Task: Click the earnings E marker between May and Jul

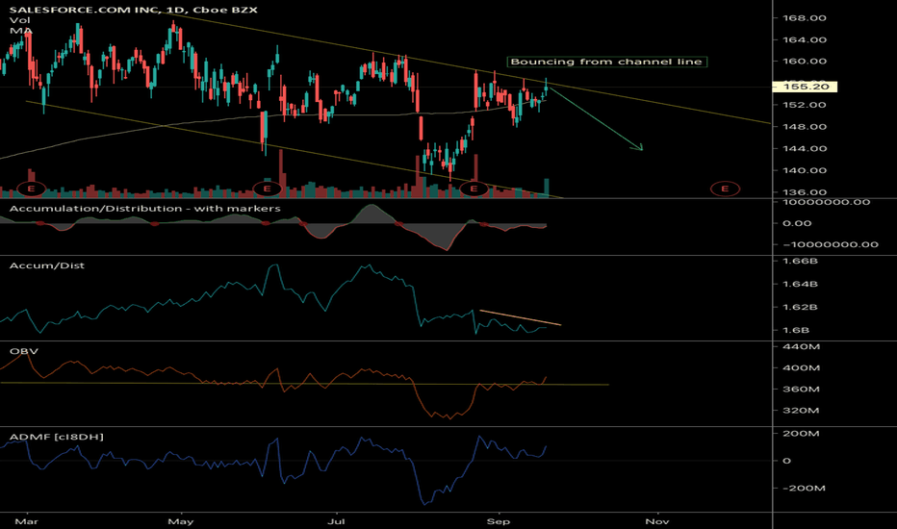Action: pyautogui.click(x=268, y=189)
